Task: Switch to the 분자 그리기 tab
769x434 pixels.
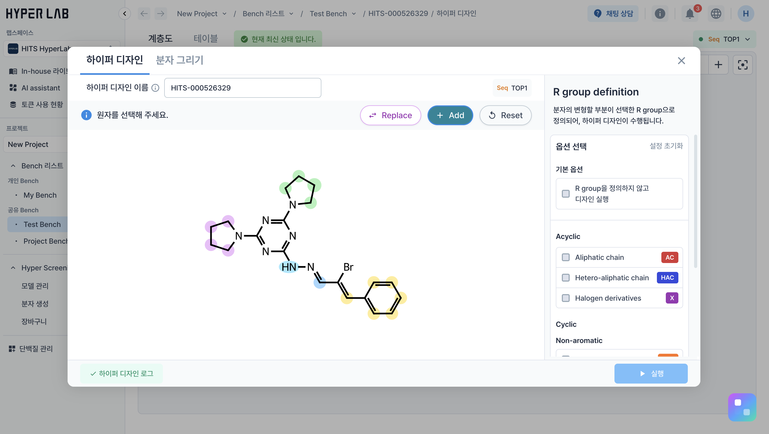Action: point(179,60)
